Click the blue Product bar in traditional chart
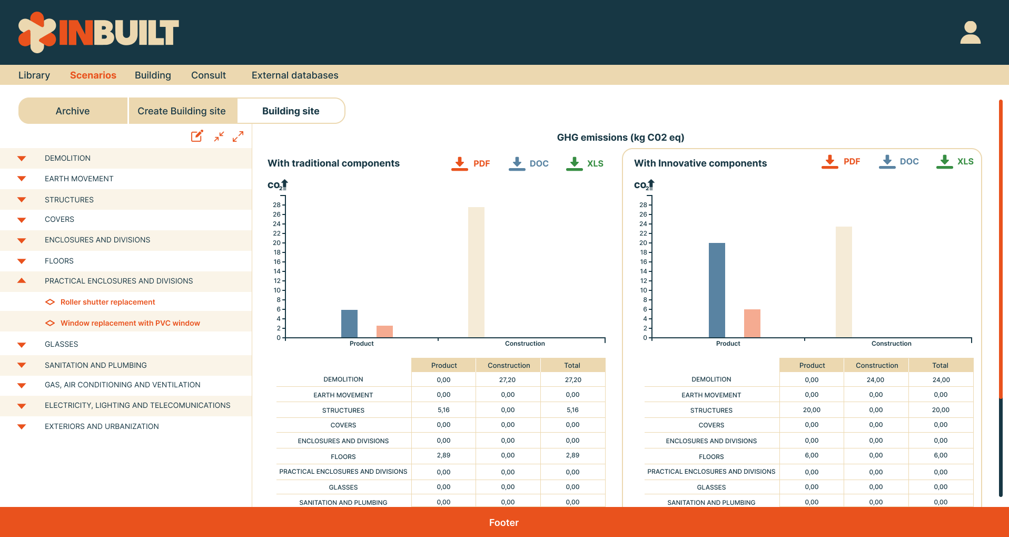Viewport: 1009px width, 537px height. click(x=349, y=324)
